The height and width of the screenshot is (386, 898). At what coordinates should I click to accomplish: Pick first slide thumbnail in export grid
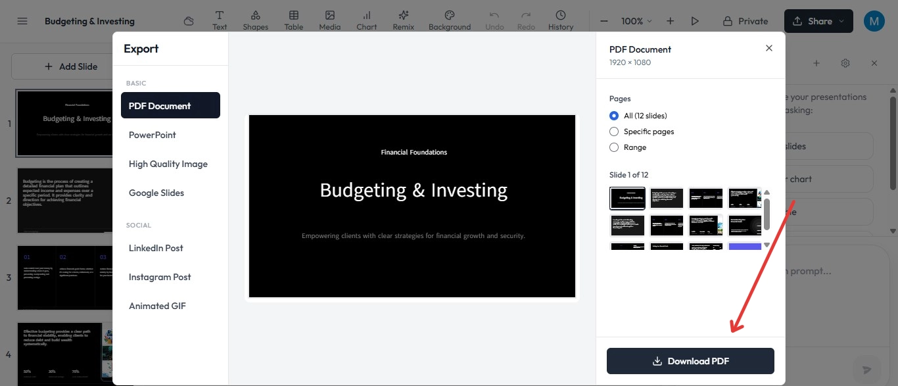click(x=627, y=198)
